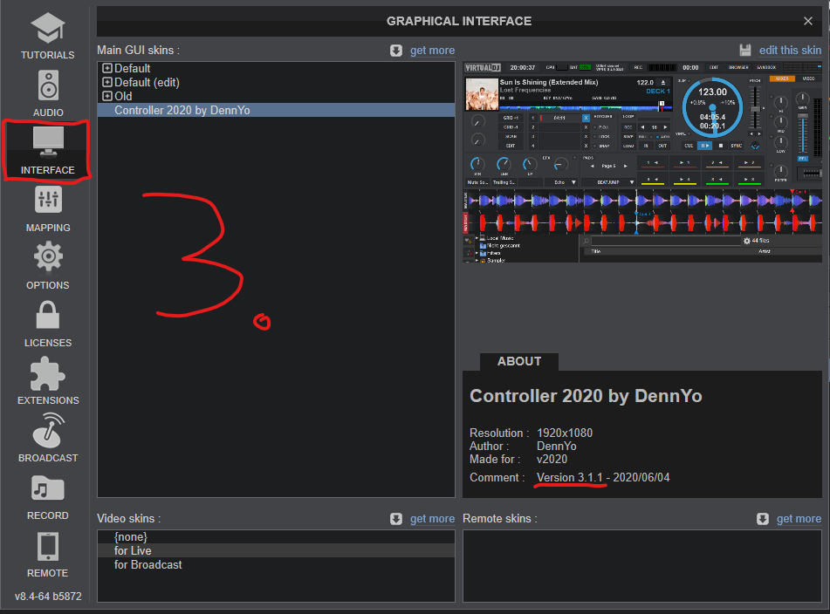Viewport: 830px width, 614px height.
Task: Click the Main GUI skins label
Action: tap(138, 51)
